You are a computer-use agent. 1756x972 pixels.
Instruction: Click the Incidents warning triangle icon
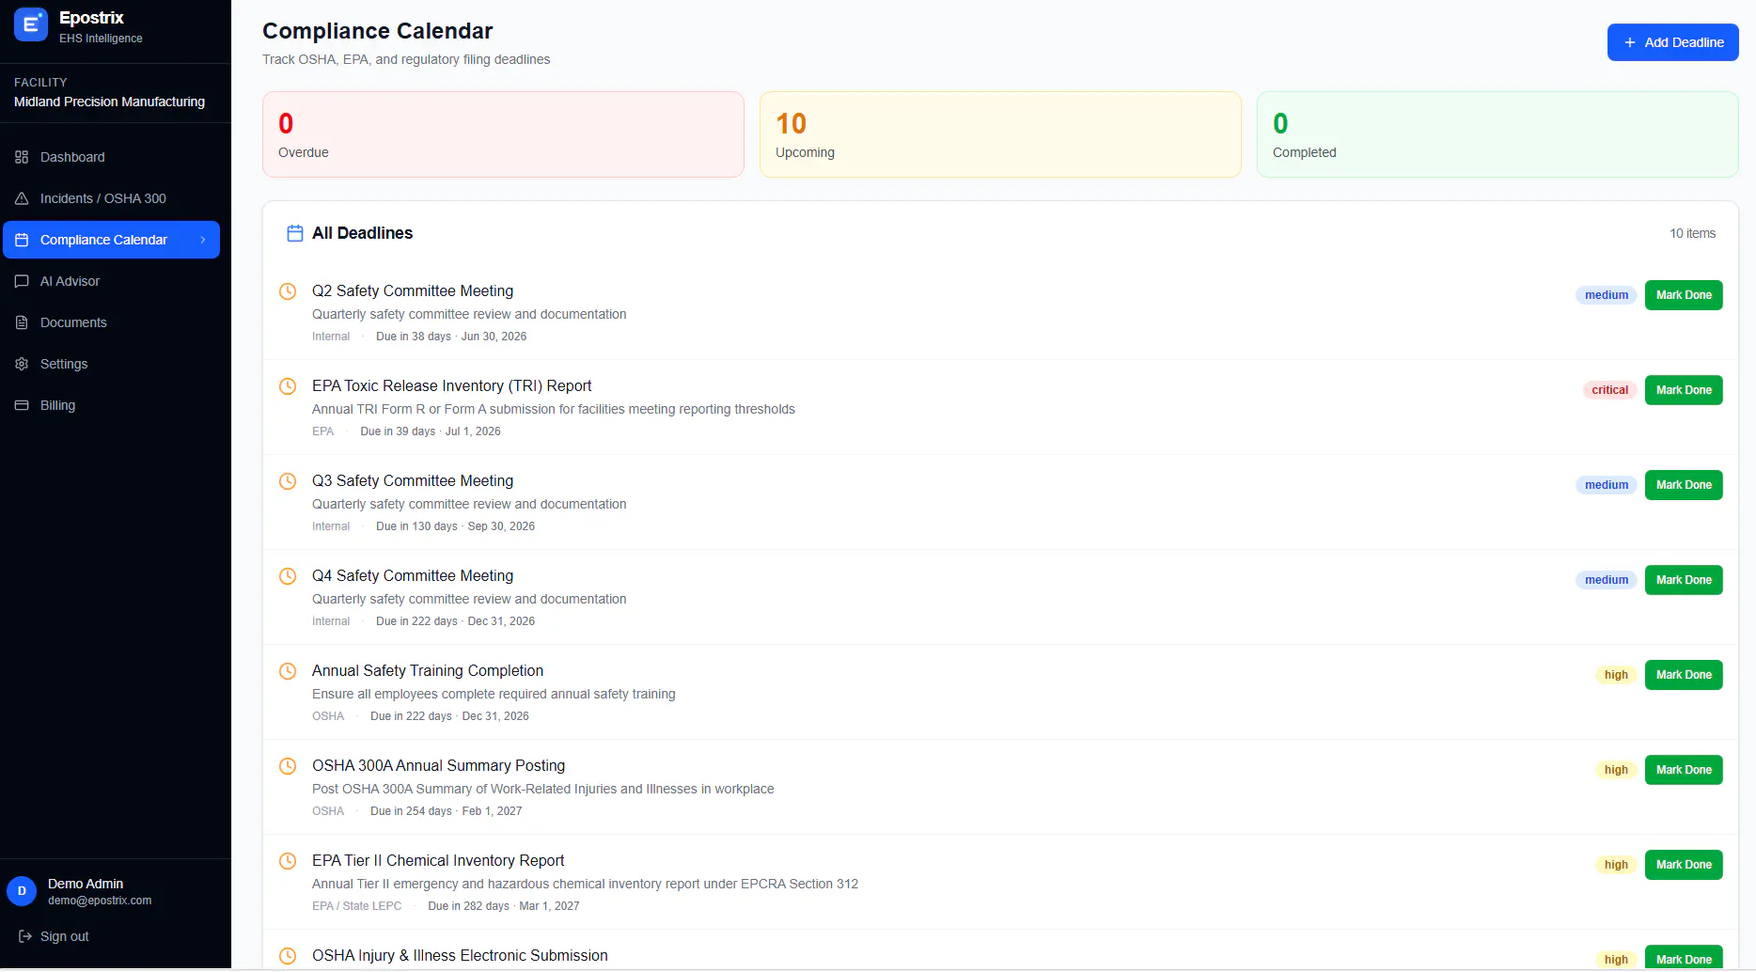[x=22, y=198]
